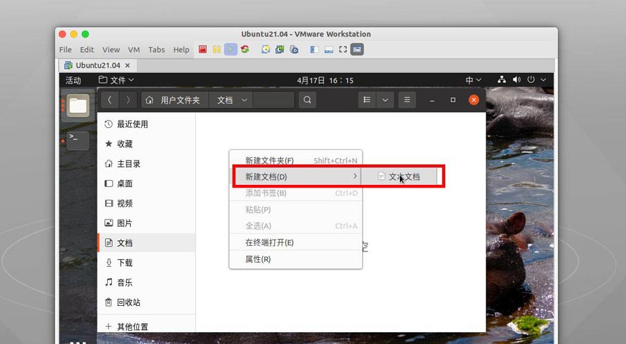Click the red VMware power off icon
Screen dimensions: 626x344
(x=203, y=49)
